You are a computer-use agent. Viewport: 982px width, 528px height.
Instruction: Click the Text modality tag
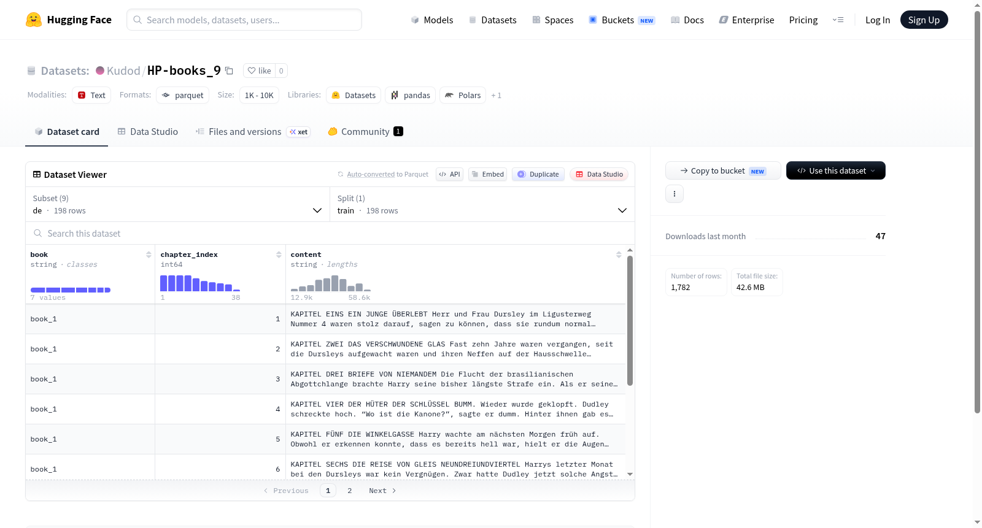click(91, 95)
